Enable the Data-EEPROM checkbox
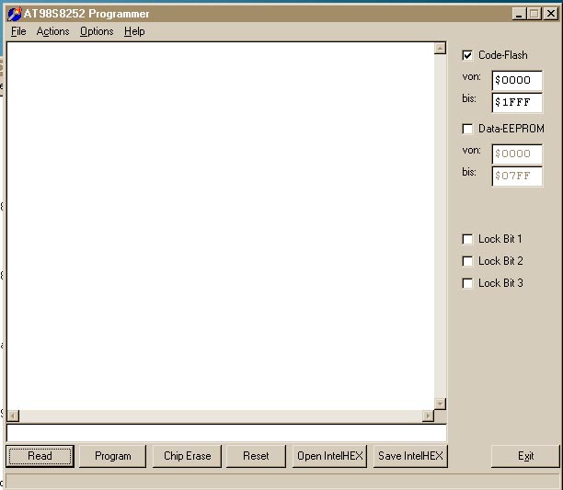Viewport: 563px width, 490px height. 467,129
